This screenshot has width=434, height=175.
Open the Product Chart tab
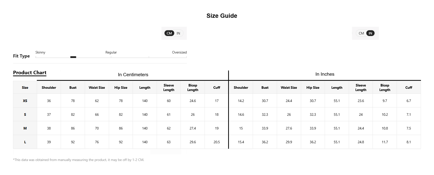coord(30,73)
